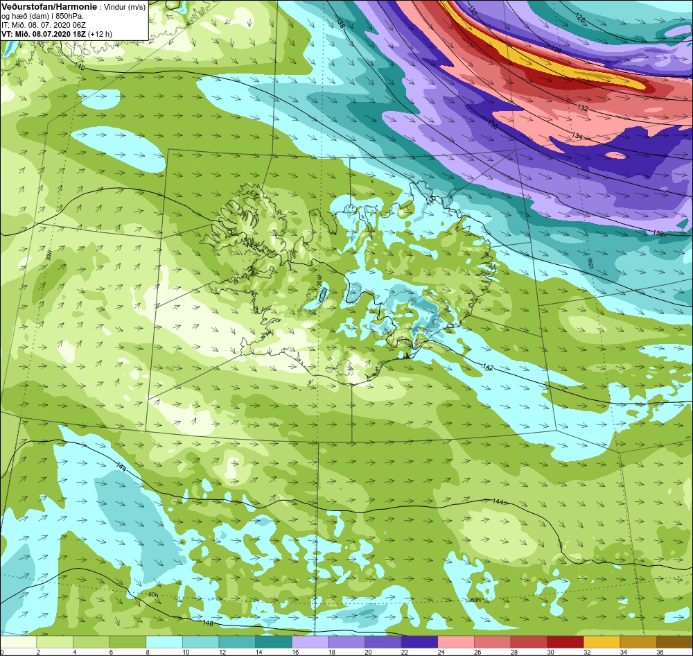Click the 126 contour height label
The width and height of the screenshot is (693, 656).
pyautogui.click(x=579, y=18)
